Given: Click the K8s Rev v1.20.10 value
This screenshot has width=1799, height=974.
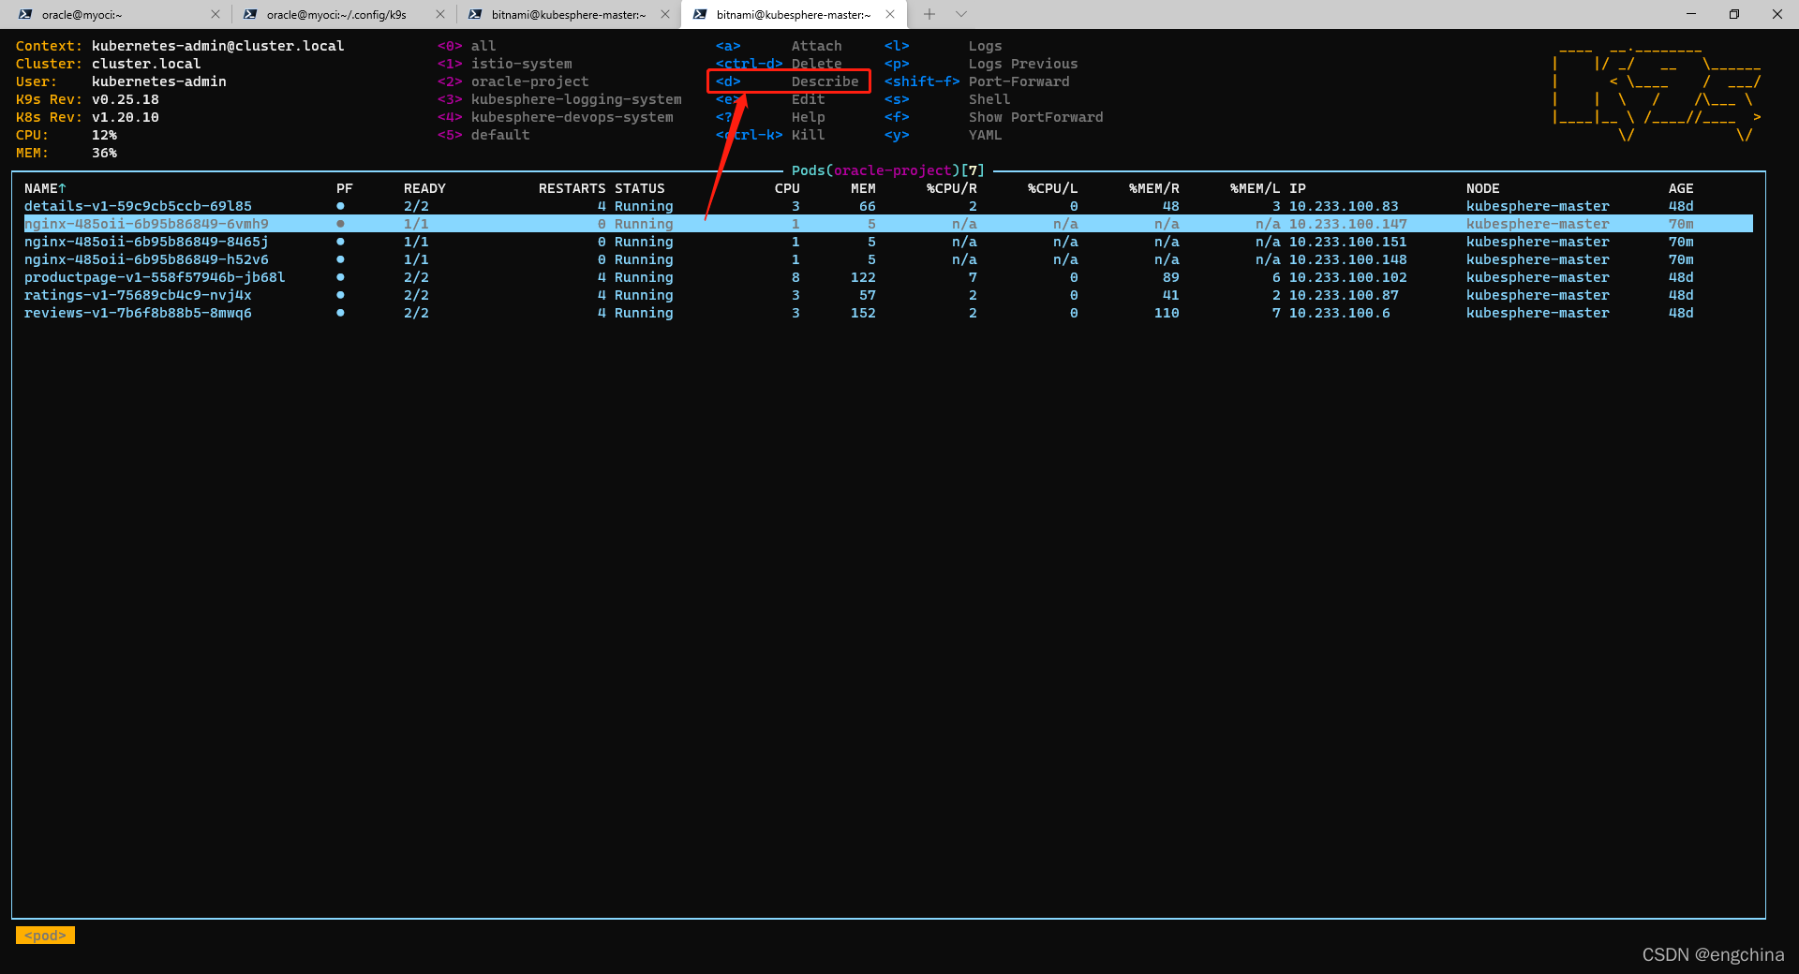Looking at the screenshot, I should (x=126, y=117).
